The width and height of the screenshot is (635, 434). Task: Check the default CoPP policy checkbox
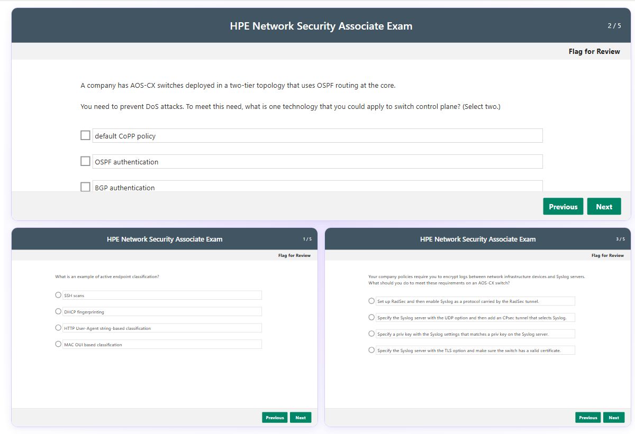[x=85, y=135]
